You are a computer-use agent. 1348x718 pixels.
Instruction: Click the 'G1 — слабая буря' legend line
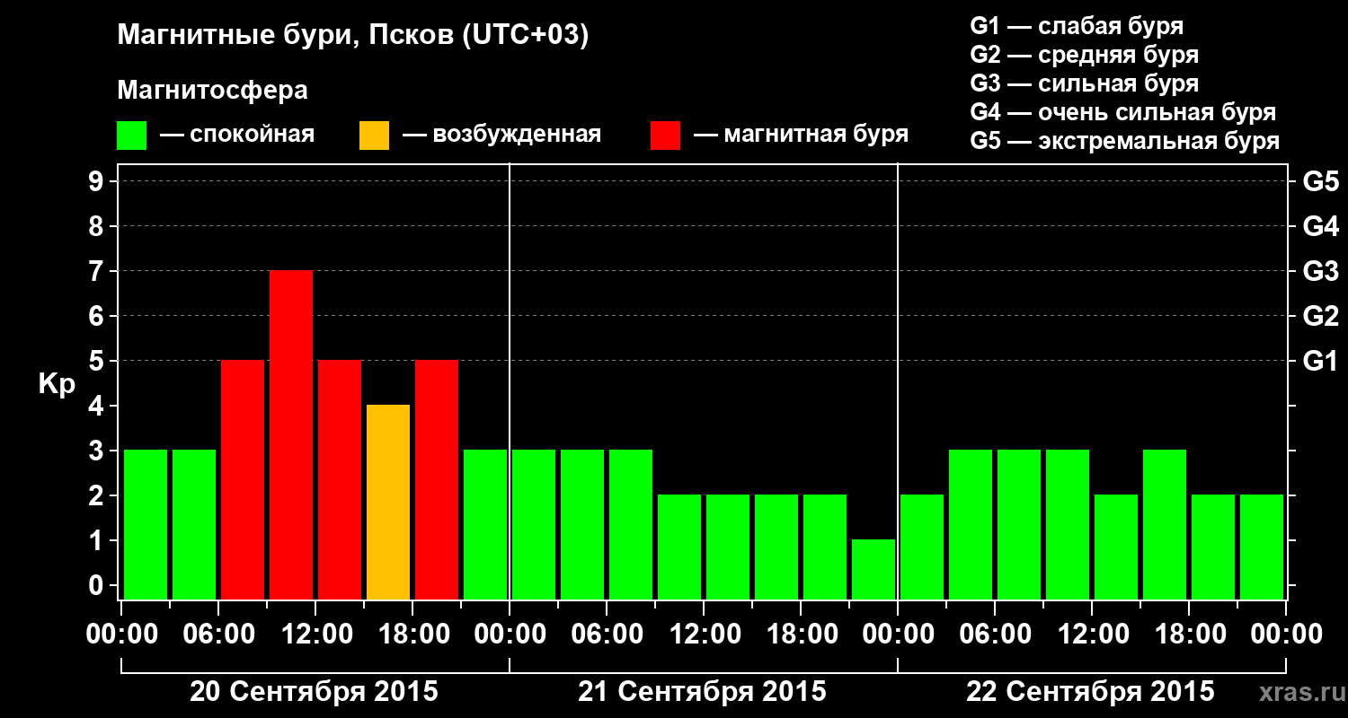(x=1077, y=26)
